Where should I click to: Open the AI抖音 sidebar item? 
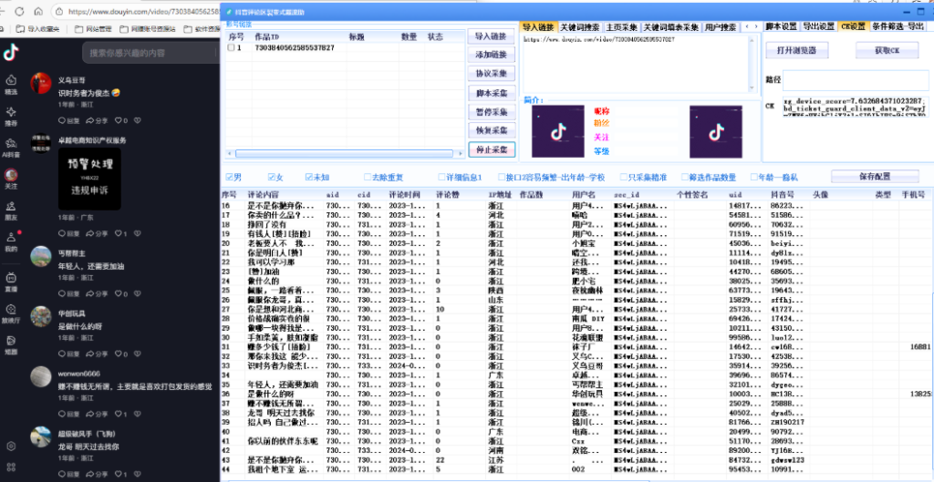click(x=11, y=147)
